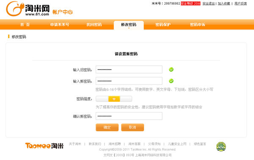Click the 确定 confirm button
This screenshot has width=254, height=160.
pyautogui.click(x=107, y=127)
